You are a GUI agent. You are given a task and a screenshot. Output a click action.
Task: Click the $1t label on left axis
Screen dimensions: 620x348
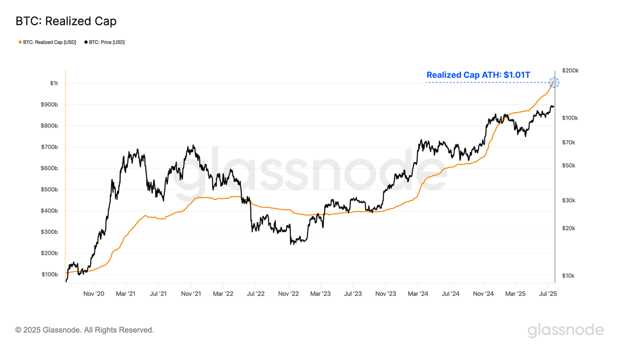pos(54,83)
